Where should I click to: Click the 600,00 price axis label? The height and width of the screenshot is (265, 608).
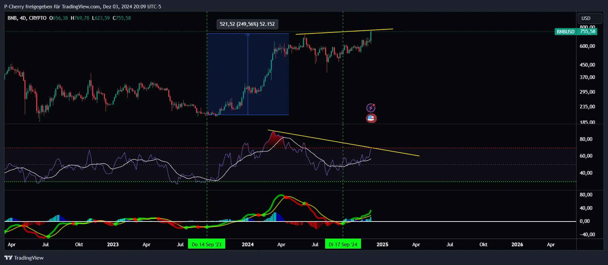coord(588,46)
